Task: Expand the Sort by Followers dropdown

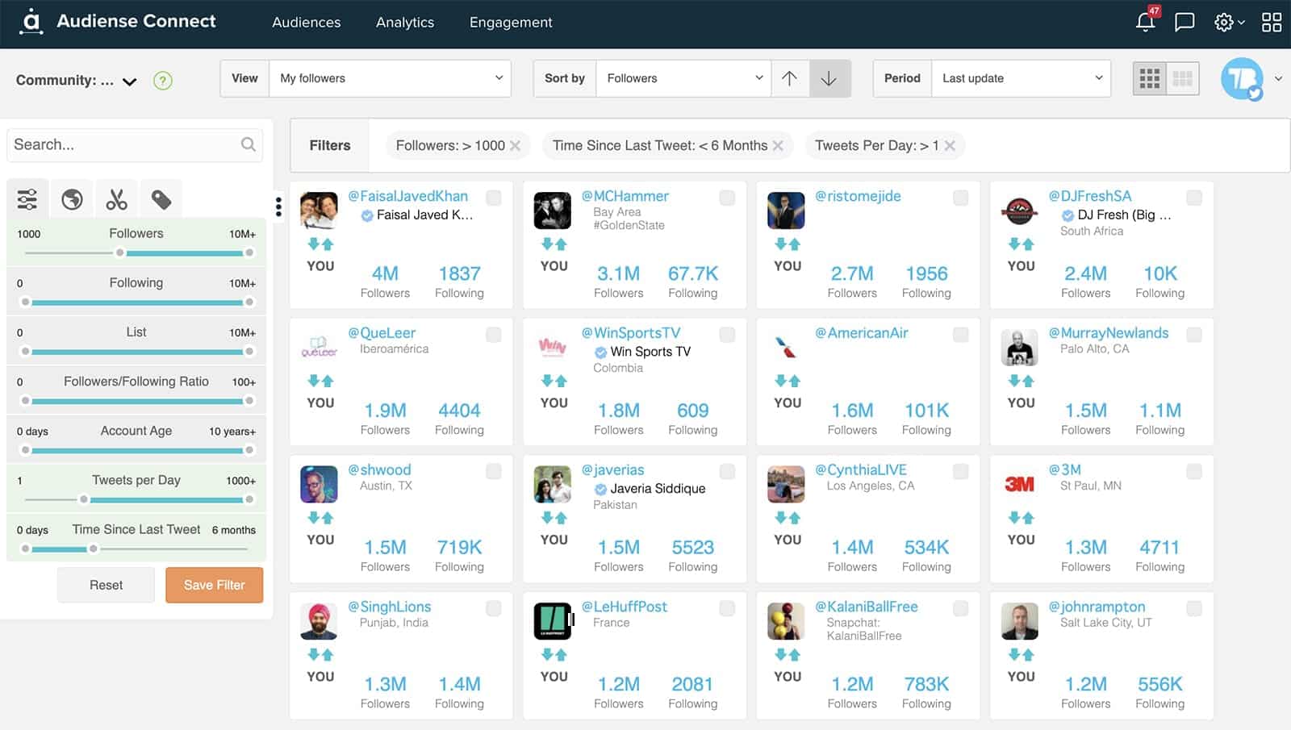Action: point(682,78)
